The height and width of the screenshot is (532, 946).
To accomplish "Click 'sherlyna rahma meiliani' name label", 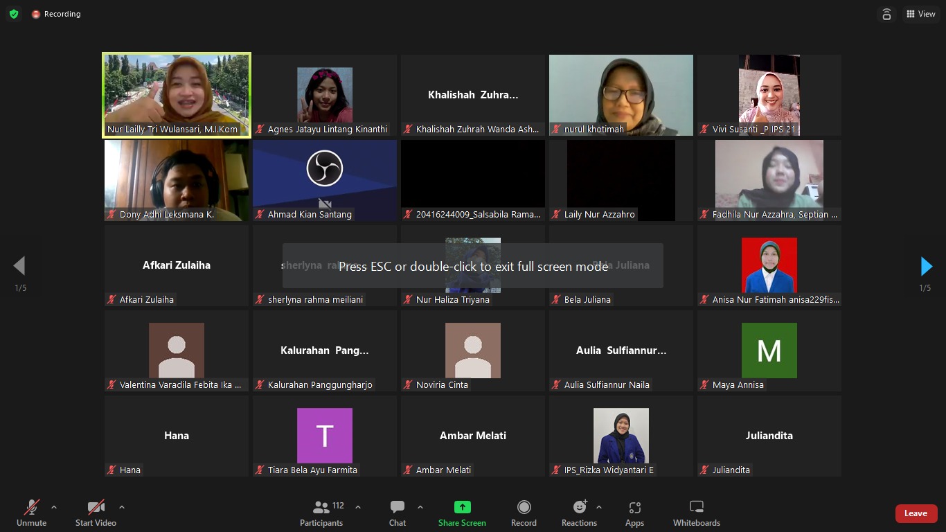I will point(316,299).
